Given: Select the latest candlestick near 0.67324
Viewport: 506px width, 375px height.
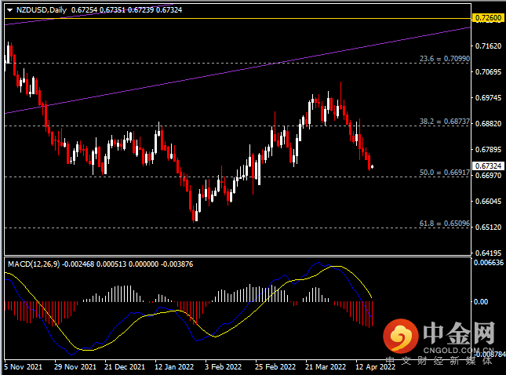Looking at the screenshot, I should (373, 166).
